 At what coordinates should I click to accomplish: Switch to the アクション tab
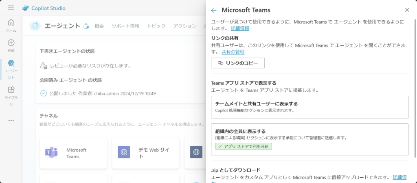coord(185,26)
